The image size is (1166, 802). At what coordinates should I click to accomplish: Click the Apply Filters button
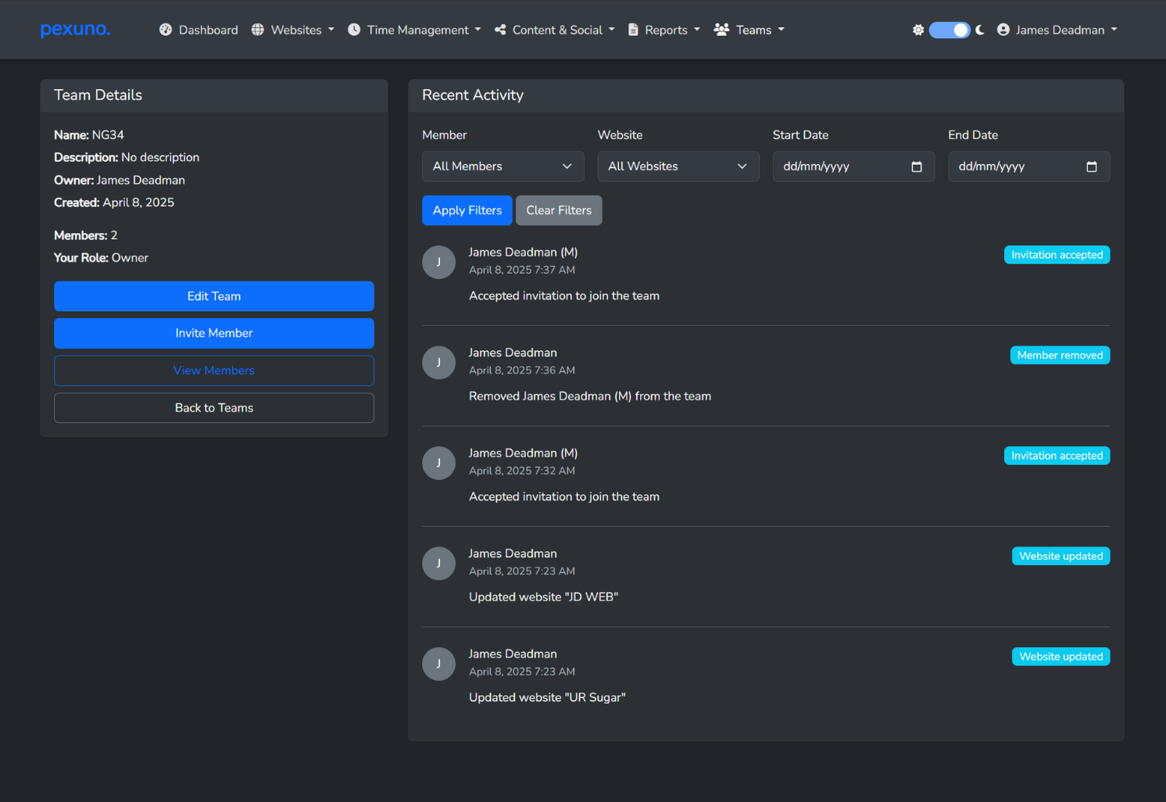click(467, 210)
